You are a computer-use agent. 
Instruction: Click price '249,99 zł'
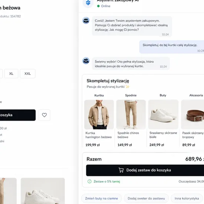tap(157, 145)
